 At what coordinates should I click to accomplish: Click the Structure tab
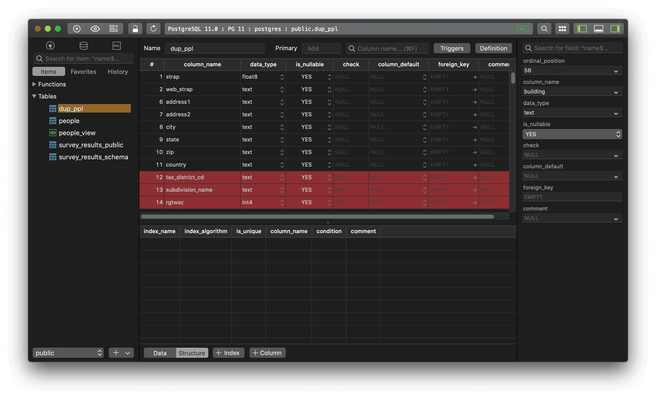[192, 353]
